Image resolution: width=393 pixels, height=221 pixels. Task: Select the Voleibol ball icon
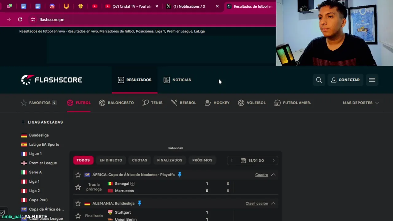[x=241, y=103]
